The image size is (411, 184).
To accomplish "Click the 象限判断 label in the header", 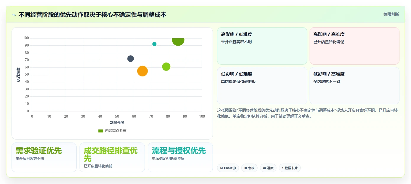I will point(391,14).
